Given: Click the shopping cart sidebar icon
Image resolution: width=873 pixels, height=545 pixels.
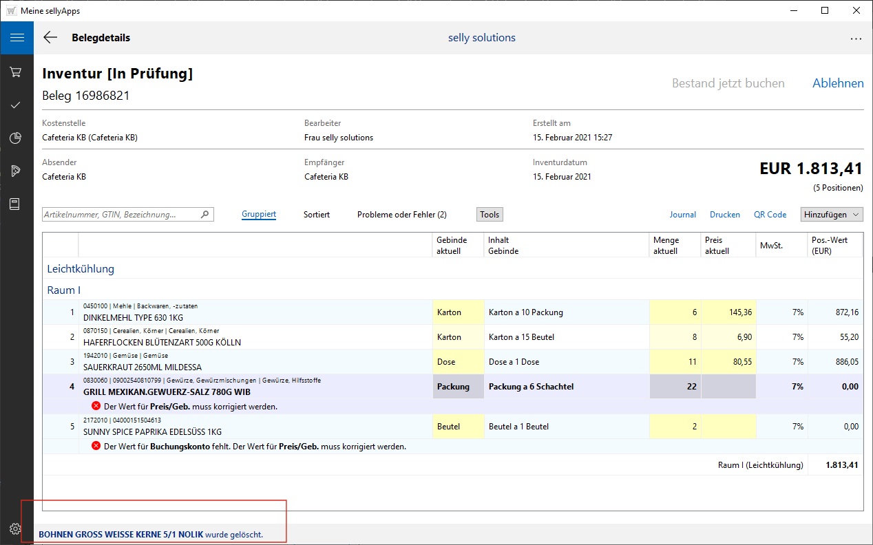Looking at the screenshot, I should 16,72.
